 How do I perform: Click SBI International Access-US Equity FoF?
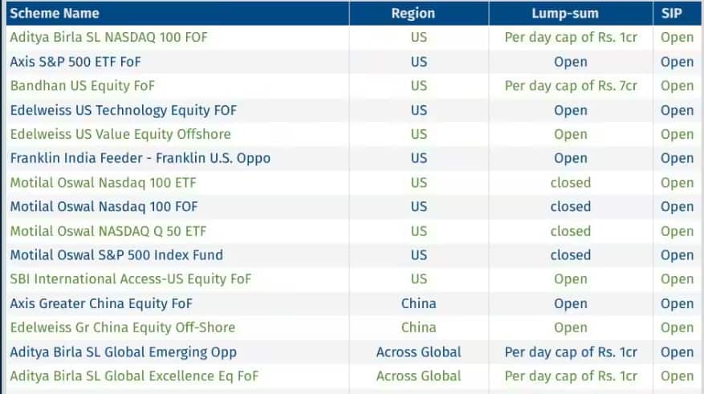[x=131, y=279]
